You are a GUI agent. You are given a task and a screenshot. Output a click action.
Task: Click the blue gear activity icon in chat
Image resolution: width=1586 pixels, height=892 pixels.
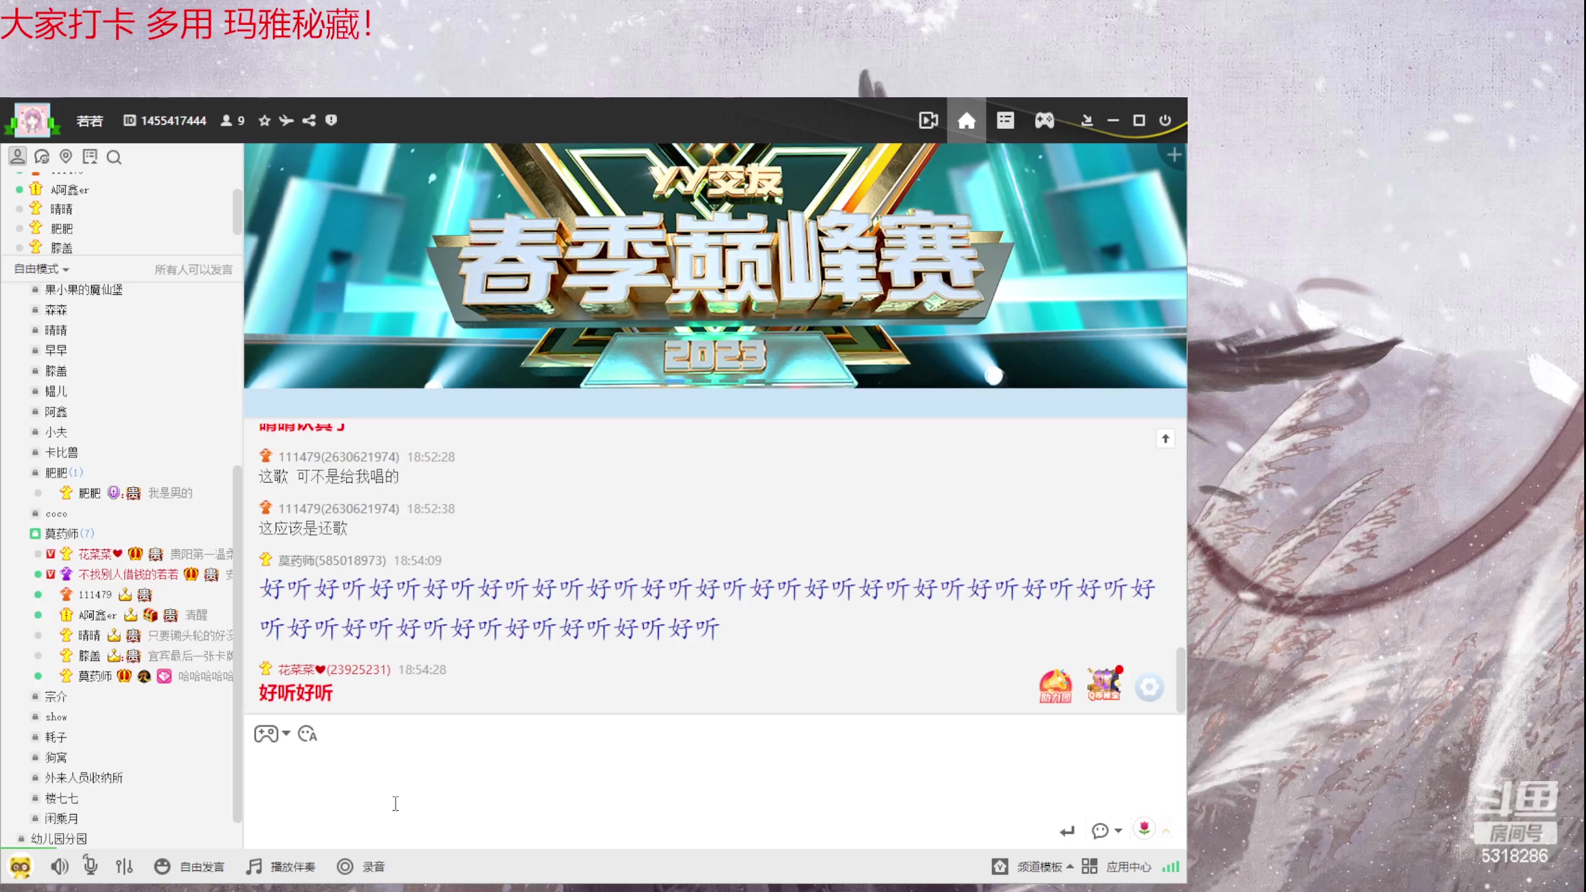(x=1149, y=688)
